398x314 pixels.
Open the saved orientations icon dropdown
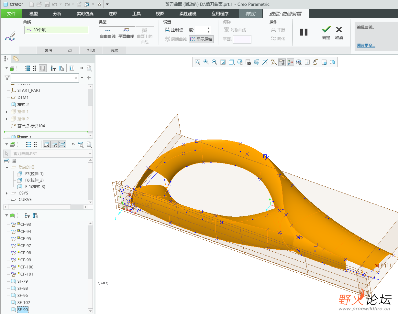click(x=240, y=62)
